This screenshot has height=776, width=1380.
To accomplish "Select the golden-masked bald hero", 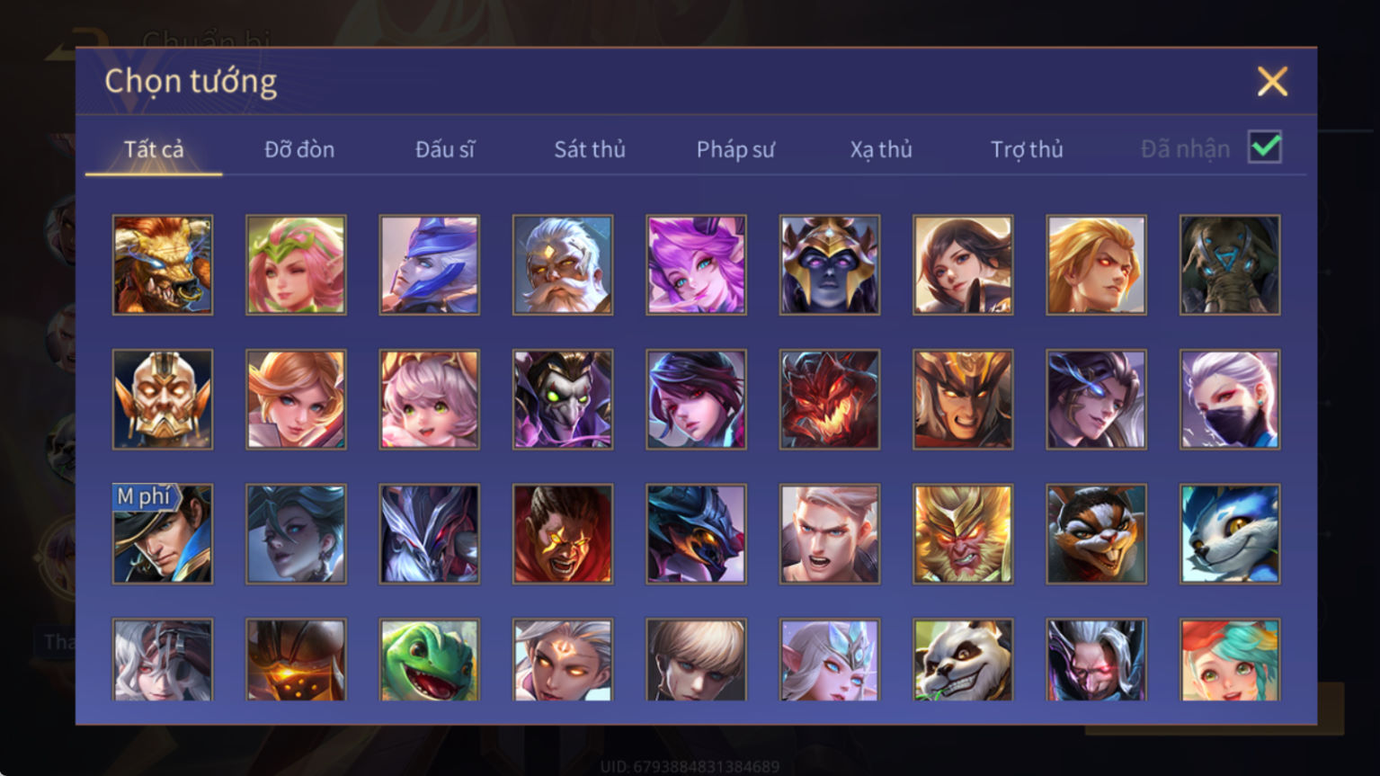I will [163, 399].
